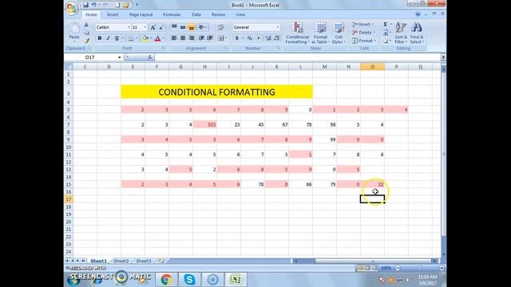Image resolution: width=511 pixels, height=287 pixels.
Task: Select the CONDITIONAL FORMATTING title cell
Action: 216,92
